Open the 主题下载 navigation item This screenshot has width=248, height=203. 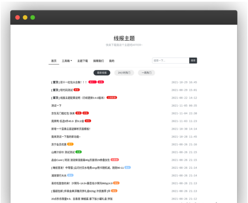coord(83,61)
